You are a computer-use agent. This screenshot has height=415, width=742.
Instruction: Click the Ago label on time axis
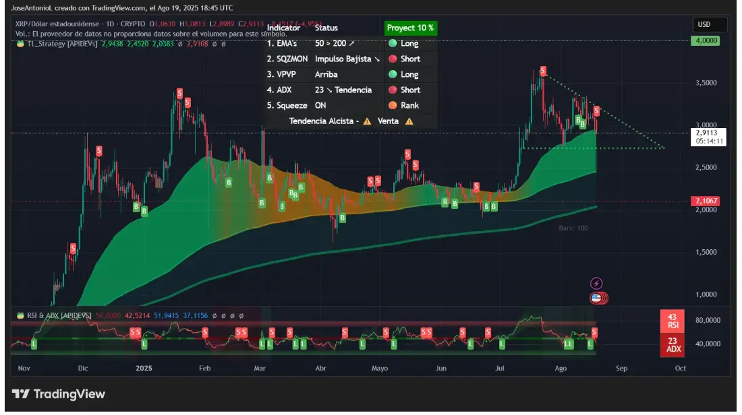pyautogui.click(x=561, y=369)
